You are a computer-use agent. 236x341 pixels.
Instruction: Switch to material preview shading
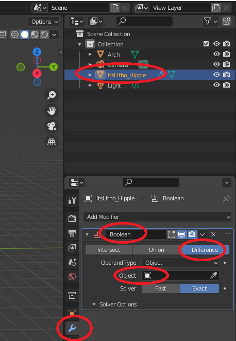(x=35, y=35)
